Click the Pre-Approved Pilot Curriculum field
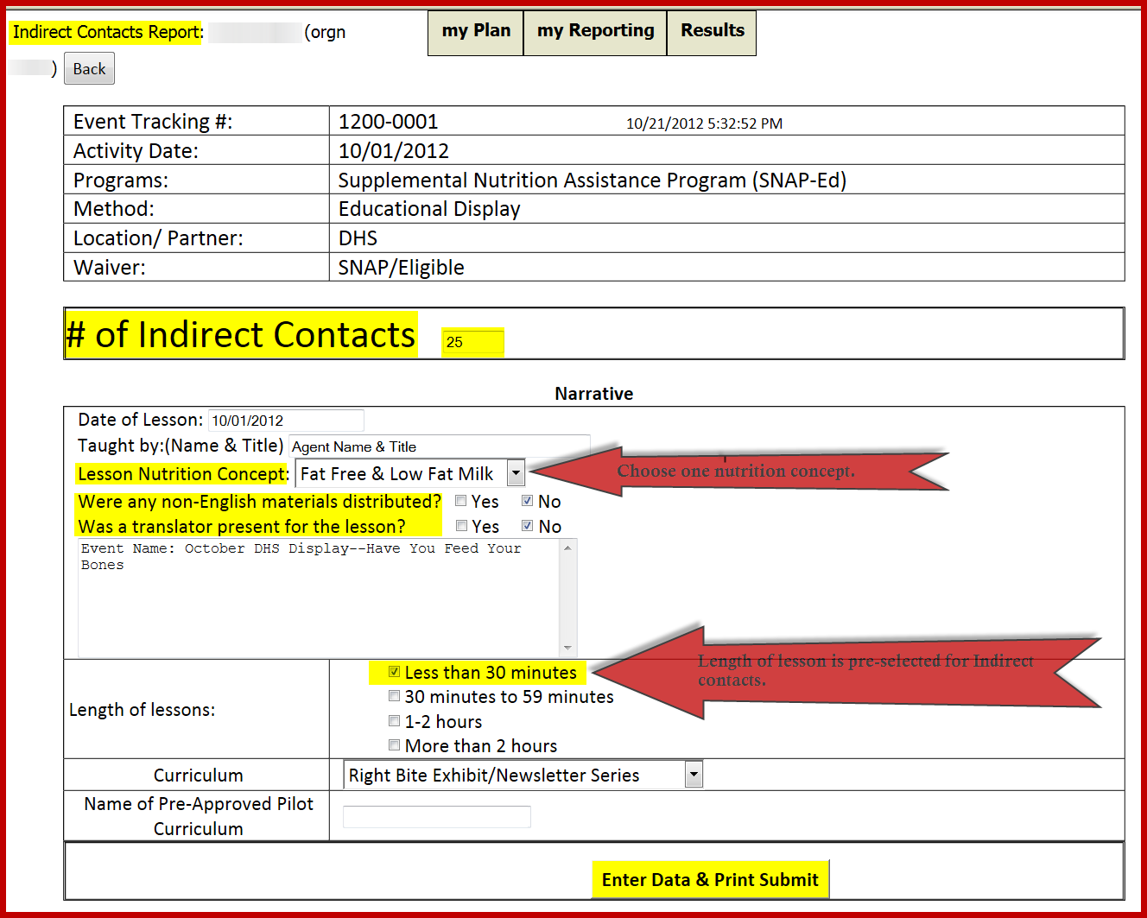Image resolution: width=1147 pixels, height=918 pixels. 436,816
